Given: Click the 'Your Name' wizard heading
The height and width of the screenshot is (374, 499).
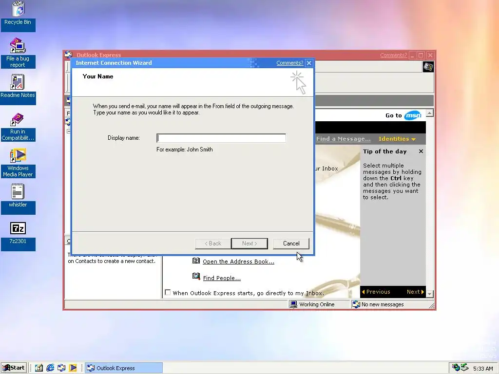Looking at the screenshot, I should 98,76.
